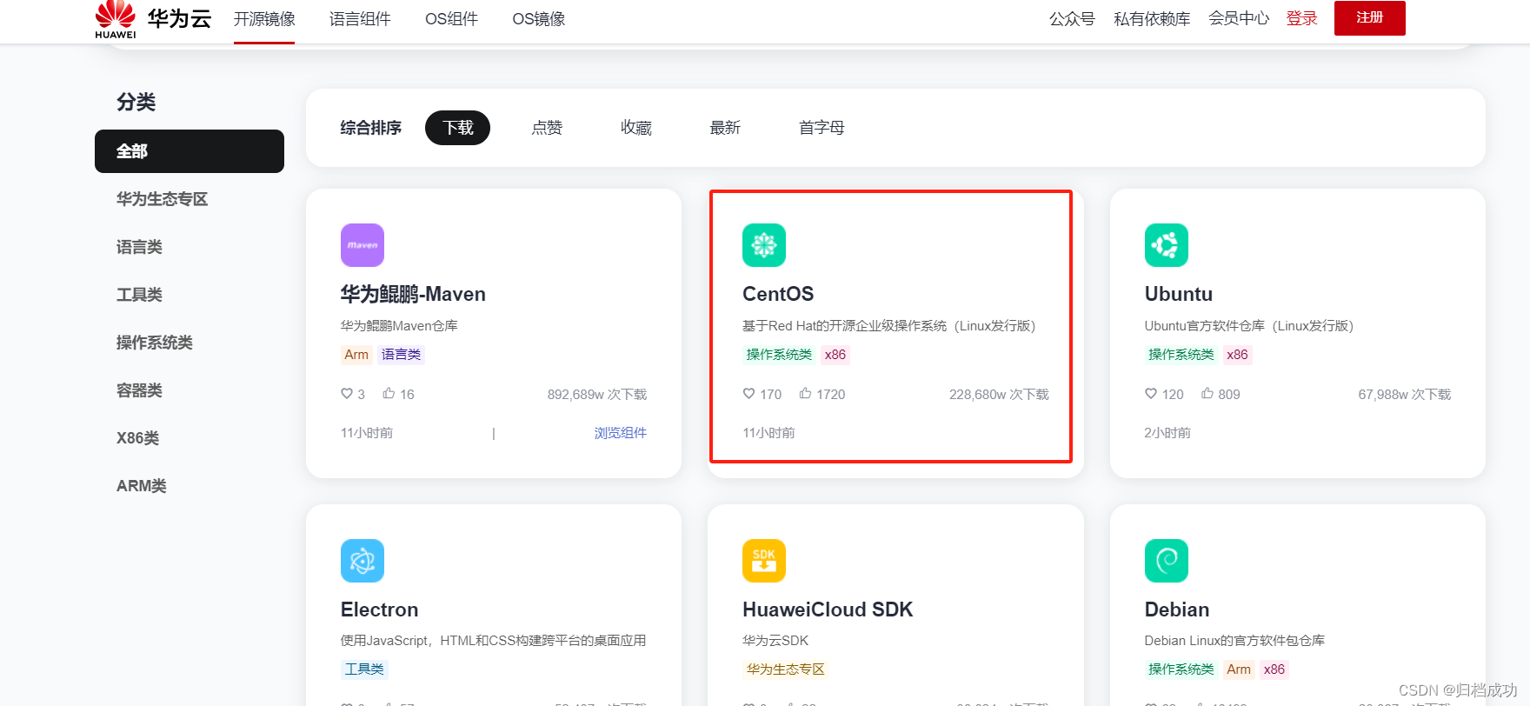Click the Huawei Cloud logo
Viewport: 1530px width, 706px height.
click(x=153, y=19)
